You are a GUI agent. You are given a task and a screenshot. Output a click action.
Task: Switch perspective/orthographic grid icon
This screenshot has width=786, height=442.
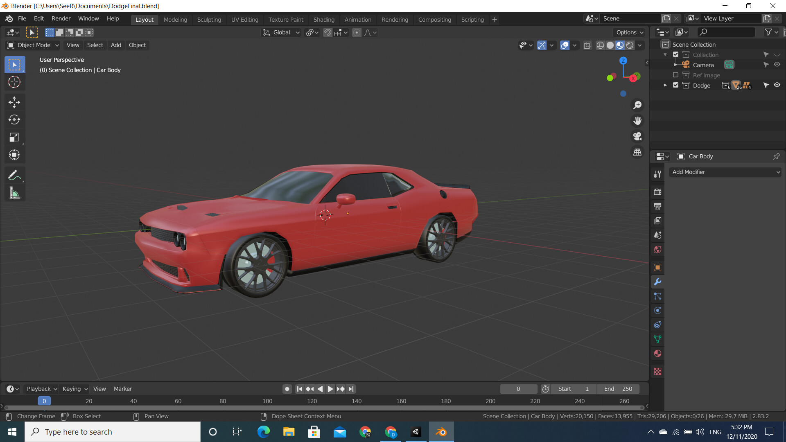(x=637, y=152)
